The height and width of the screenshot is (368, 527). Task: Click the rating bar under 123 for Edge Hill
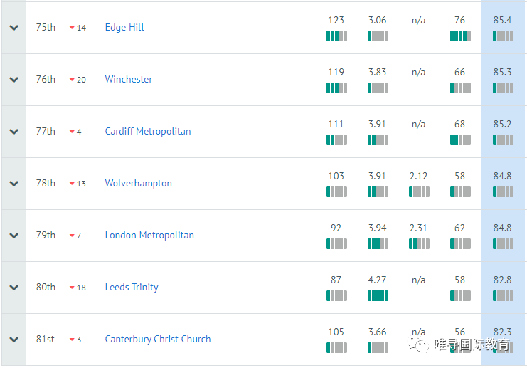336,36
